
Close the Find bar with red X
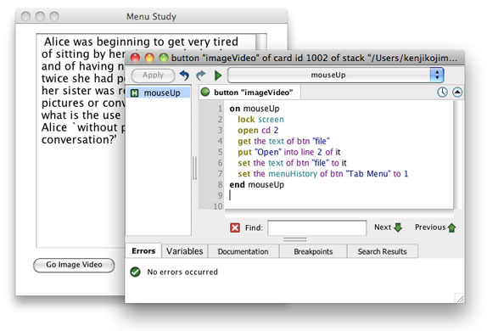click(x=235, y=227)
